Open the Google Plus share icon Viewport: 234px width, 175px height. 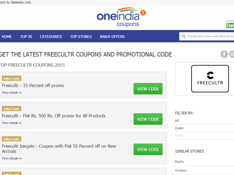coord(232,54)
